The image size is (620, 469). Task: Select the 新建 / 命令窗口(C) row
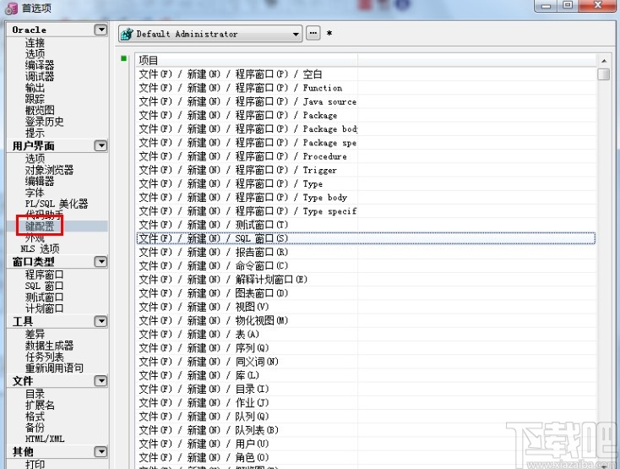click(366, 265)
